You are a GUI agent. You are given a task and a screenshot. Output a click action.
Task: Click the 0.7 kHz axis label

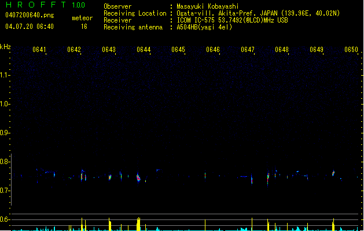click(5, 191)
